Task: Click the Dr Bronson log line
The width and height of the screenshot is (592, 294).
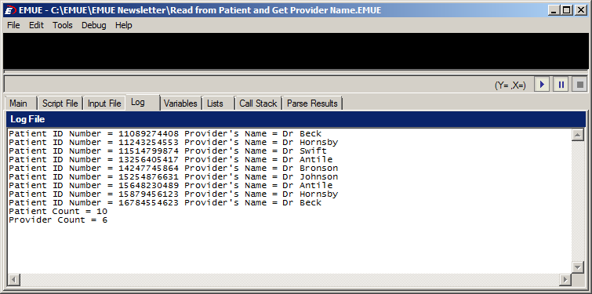Action: [x=173, y=169]
